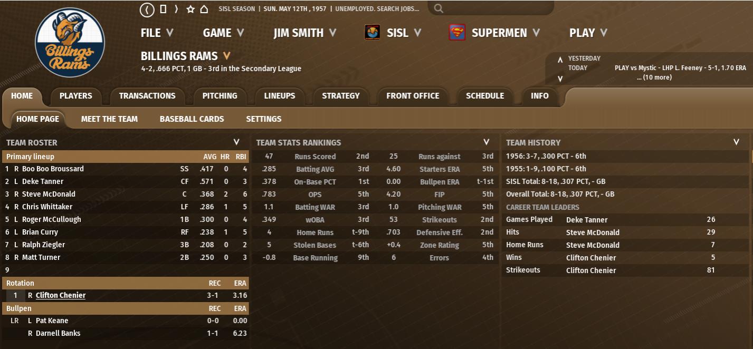
Task: Expand the Team Roster panel dropdown
Action: pos(236,142)
